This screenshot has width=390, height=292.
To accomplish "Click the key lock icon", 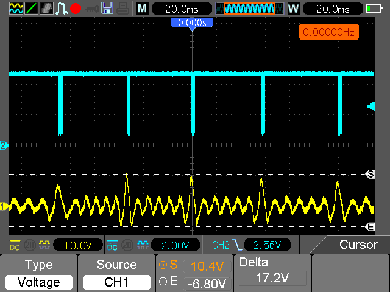I will tap(92, 10).
